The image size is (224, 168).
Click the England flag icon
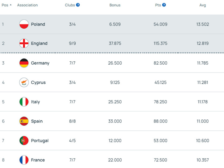click(24, 44)
